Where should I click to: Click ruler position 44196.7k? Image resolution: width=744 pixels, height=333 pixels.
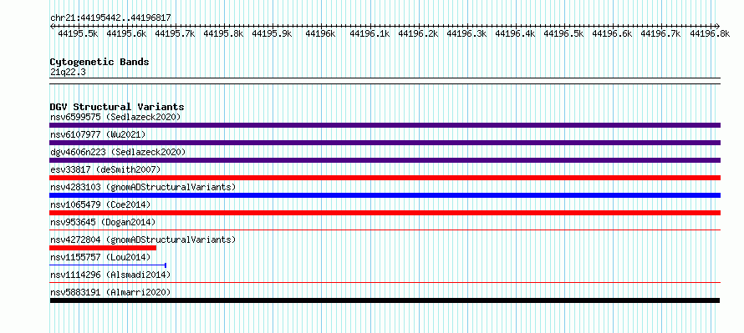coord(660,33)
